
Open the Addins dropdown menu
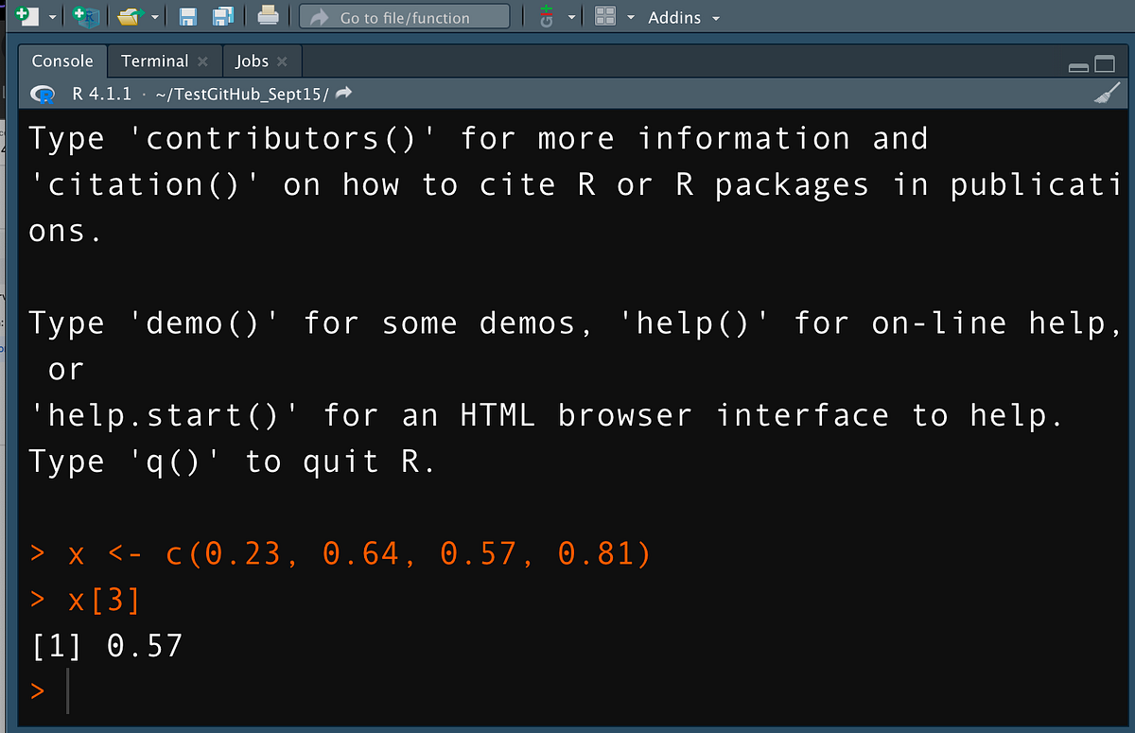[x=673, y=17]
